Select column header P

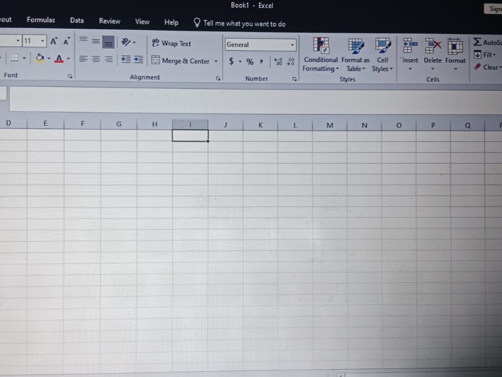433,125
